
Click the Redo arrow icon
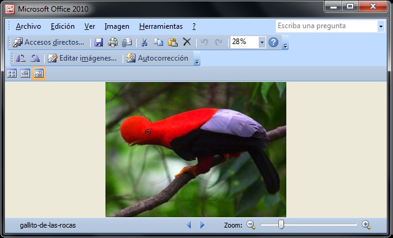(218, 42)
